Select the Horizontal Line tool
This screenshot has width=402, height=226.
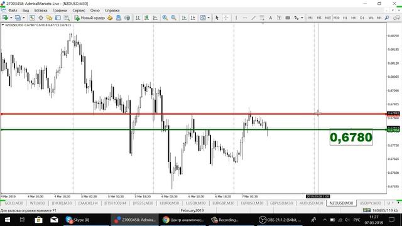[245, 18]
